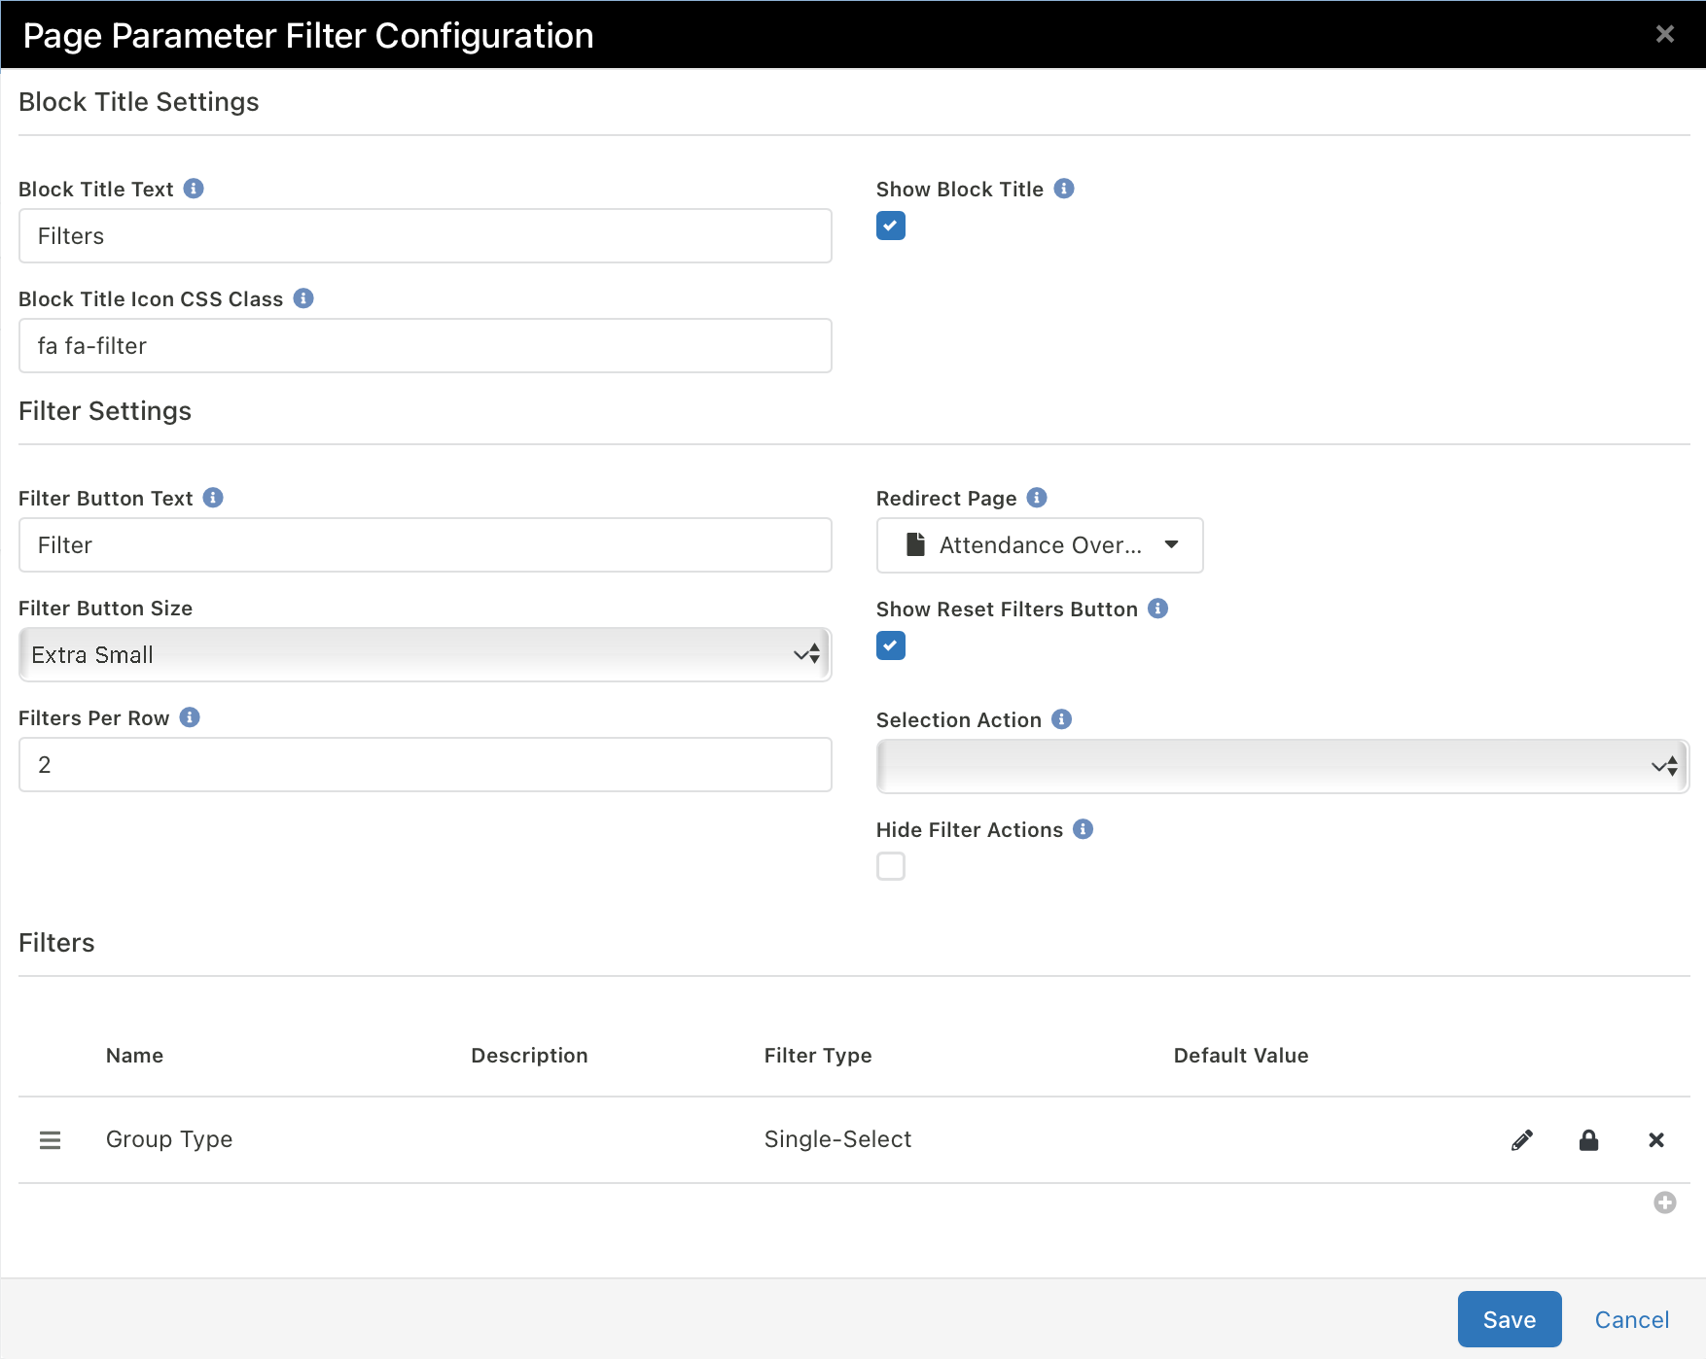Cancel the configuration dialog

pyautogui.click(x=1631, y=1319)
